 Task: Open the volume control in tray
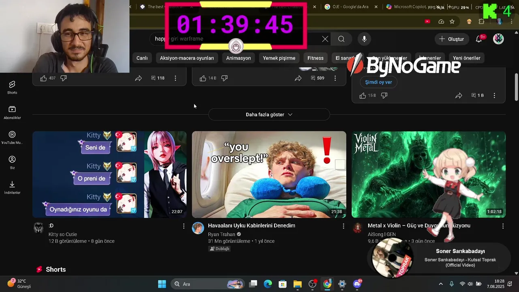pos(470,284)
